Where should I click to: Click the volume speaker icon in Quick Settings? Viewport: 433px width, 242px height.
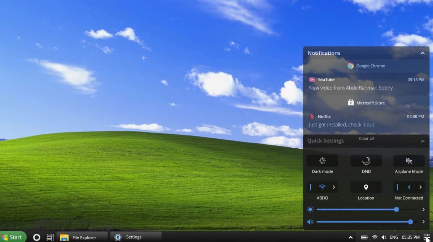pos(310,221)
